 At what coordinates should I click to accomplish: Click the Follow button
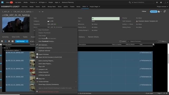pyautogui.click(x=144, y=11)
